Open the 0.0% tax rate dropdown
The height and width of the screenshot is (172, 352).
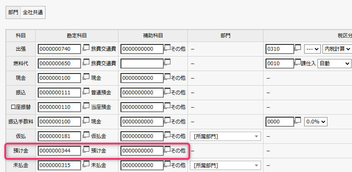tap(316, 122)
